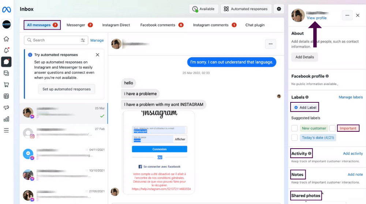This screenshot has height=204, width=366.
Task: Switch to Messenger tab
Action: [79, 25]
